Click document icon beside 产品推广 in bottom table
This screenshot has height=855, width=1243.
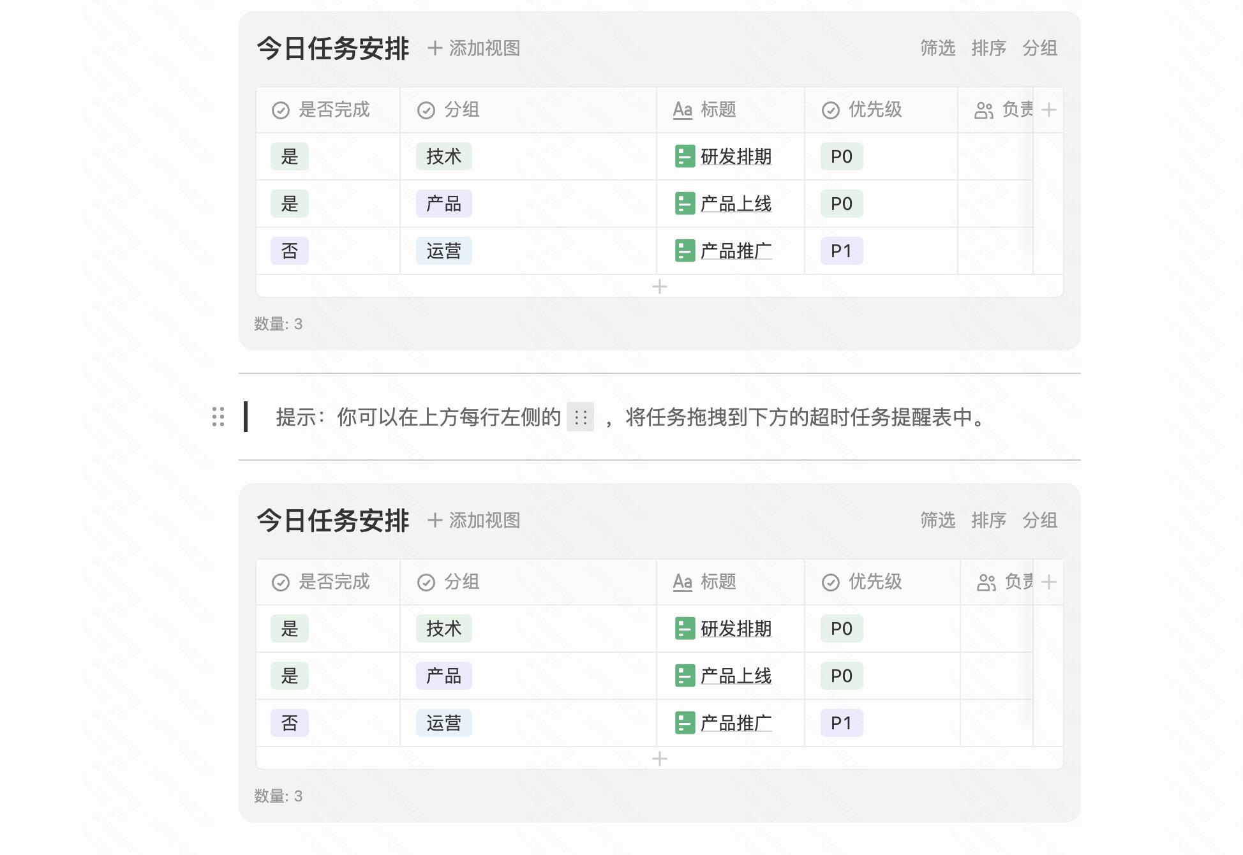(685, 723)
